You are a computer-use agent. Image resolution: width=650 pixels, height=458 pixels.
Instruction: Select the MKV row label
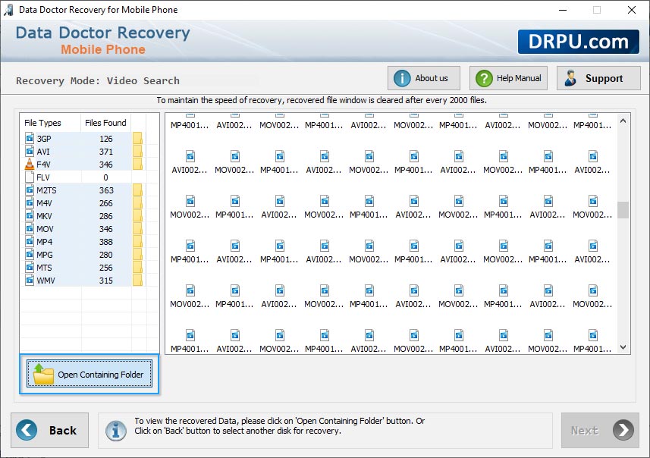pos(44,216)
